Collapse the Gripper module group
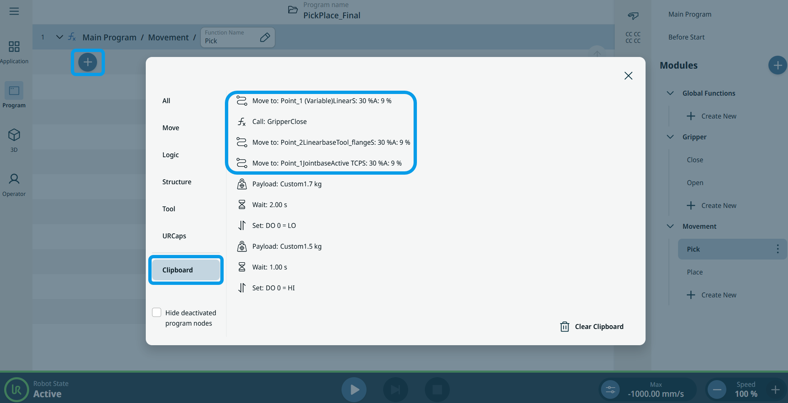Viewport: 788px width, 403px height. click(670, 137)
